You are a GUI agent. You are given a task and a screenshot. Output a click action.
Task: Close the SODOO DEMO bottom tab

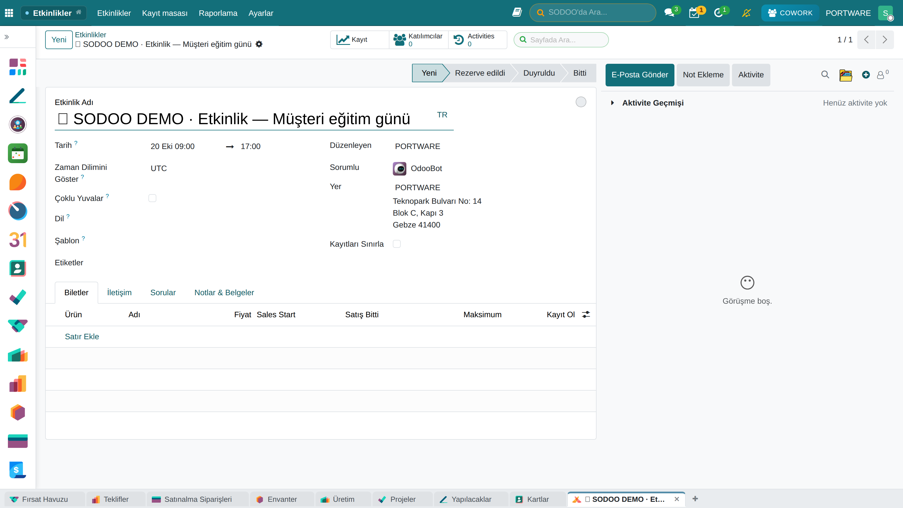tap(677, 499)
